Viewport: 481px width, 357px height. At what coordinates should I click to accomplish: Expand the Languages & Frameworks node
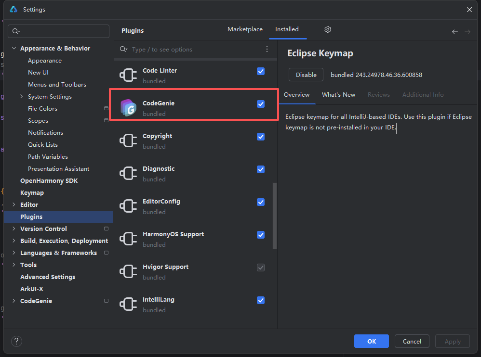point(14,253)
